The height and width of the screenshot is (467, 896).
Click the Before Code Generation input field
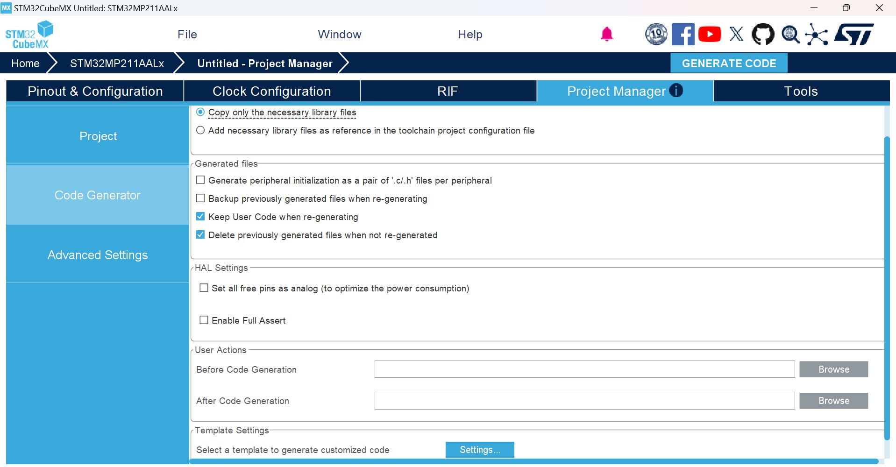click(x=584, y=369)
